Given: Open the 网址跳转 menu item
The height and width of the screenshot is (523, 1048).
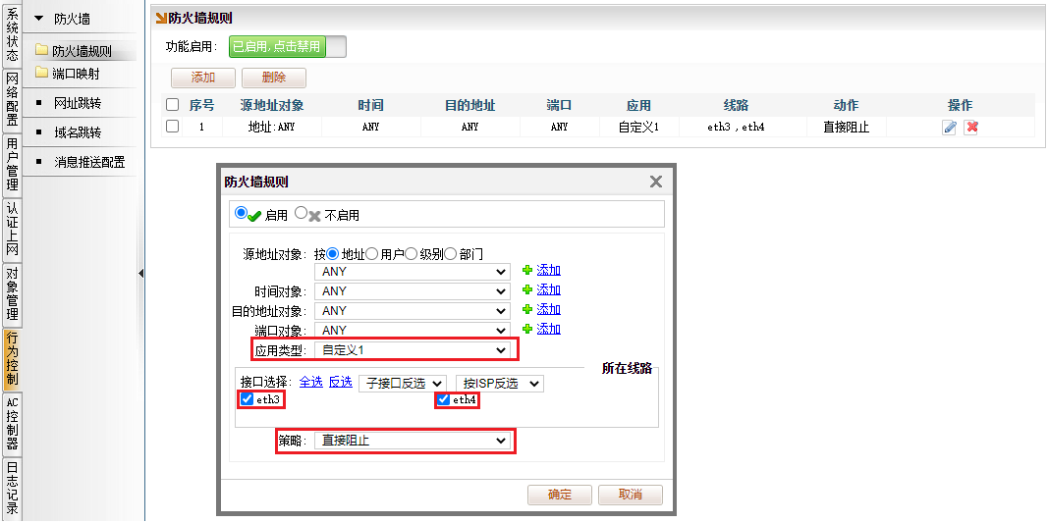Looking at the screenshot, I should tap(78, 103).
